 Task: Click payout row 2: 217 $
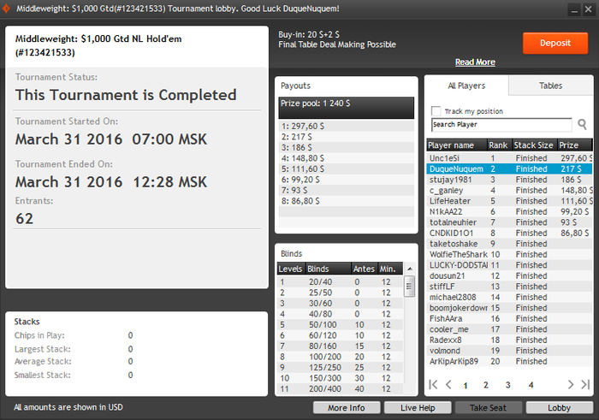[346, 137]
